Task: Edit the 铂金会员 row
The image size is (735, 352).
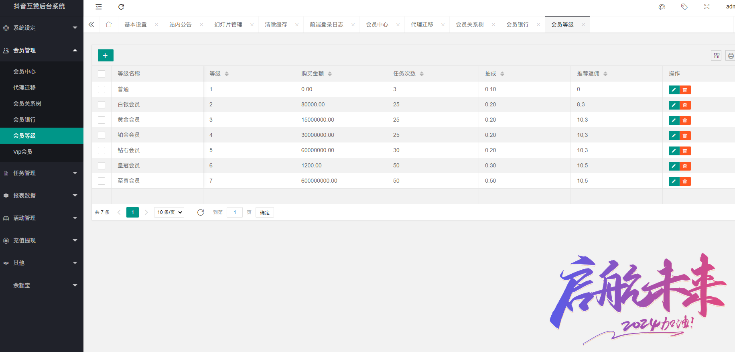Action: (674, 136)
